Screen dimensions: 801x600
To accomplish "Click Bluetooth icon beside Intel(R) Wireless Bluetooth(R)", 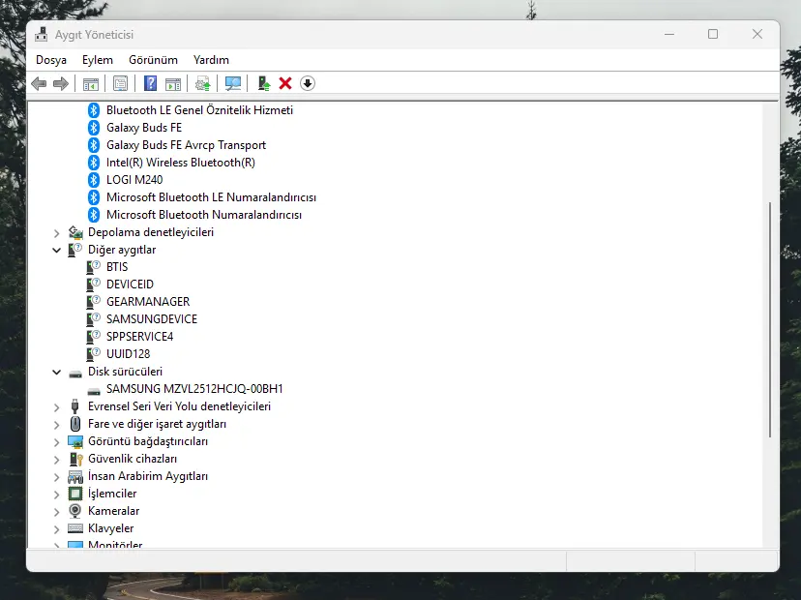I will tap(94, 163).
